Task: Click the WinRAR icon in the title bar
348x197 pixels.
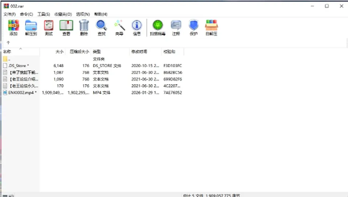Action: click(x=6, y=6)
